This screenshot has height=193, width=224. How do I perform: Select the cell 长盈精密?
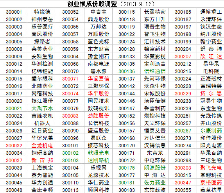coord(155,12)
